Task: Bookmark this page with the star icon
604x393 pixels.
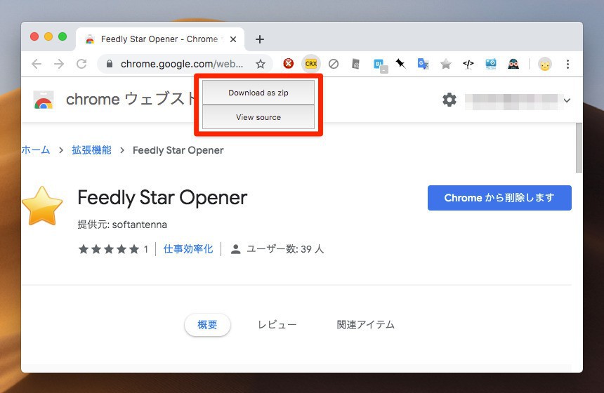Action: click(261, 64)
